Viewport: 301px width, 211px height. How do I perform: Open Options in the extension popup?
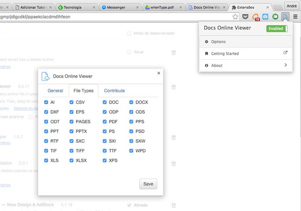tap(246, 42)
